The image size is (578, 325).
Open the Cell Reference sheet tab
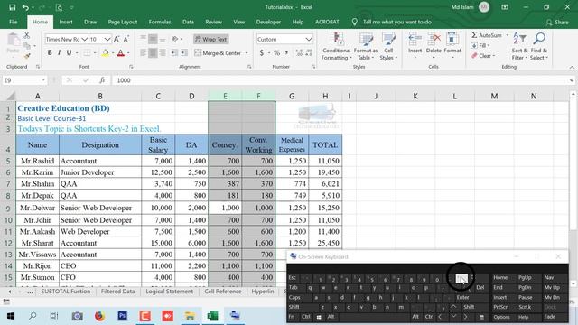223,292
